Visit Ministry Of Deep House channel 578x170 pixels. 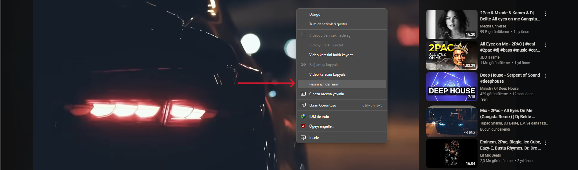pyautogui.click(x=499, y=89)
